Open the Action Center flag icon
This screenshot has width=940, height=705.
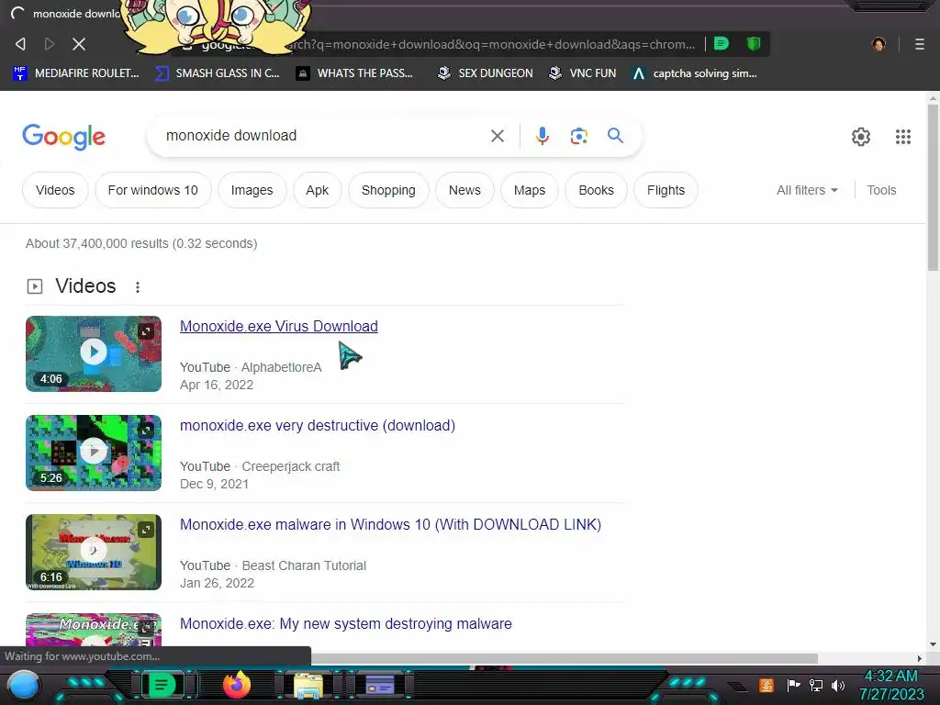pyautogui.click(x=794, y=685)
